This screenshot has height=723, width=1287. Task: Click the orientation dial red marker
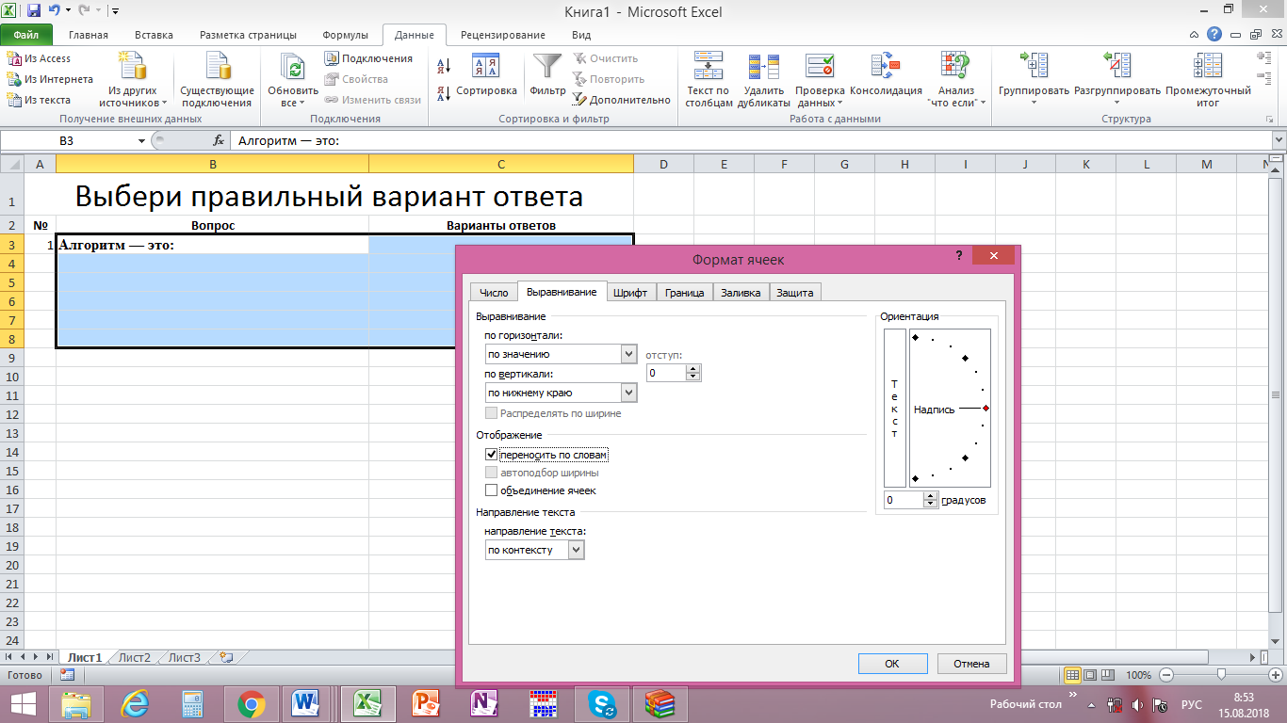[x=986, y=408]
